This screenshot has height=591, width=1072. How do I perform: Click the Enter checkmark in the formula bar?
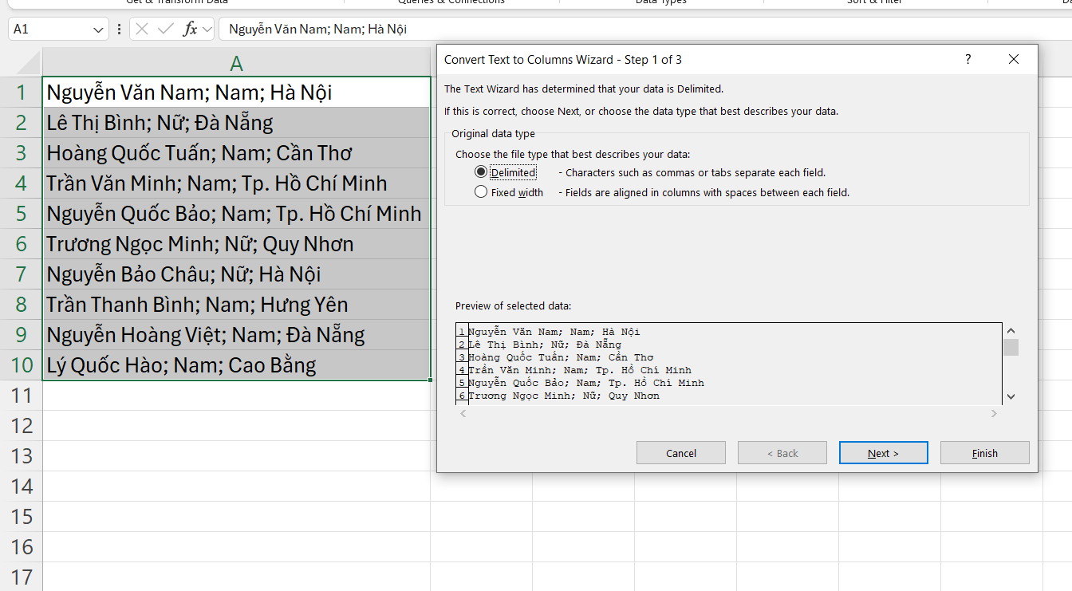pyautogui.click(x=165, y=29)
